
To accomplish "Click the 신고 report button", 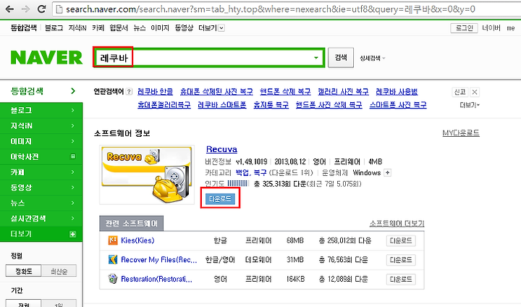I will [460, 92].
